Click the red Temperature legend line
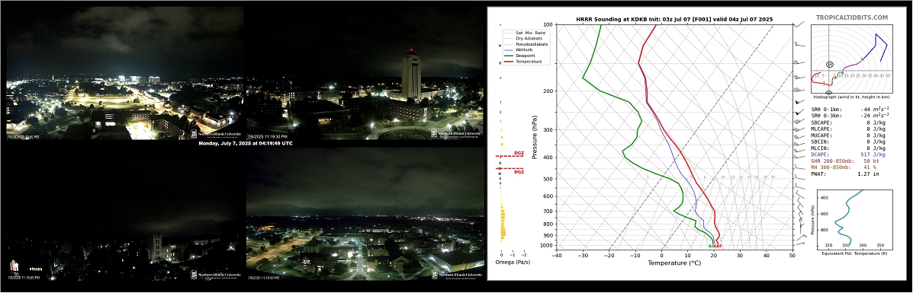913x293 pixels. 508,61
